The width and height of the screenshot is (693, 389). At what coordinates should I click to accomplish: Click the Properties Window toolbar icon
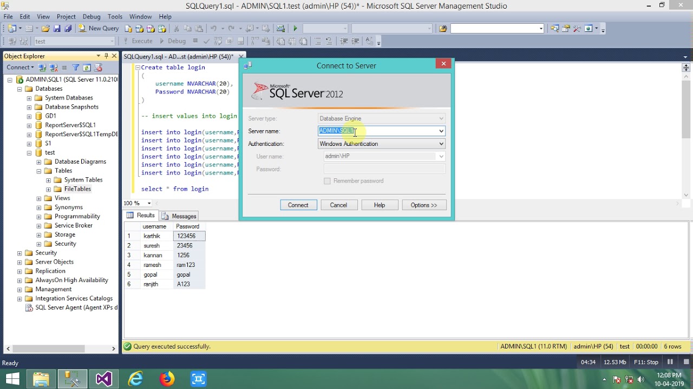click(x=566, y=29)
